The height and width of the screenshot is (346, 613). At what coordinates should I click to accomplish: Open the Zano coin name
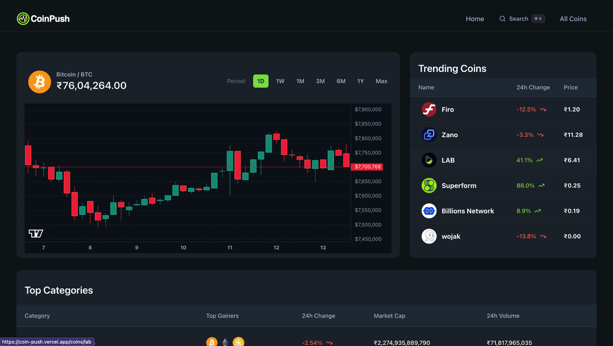tap(450, 135)
